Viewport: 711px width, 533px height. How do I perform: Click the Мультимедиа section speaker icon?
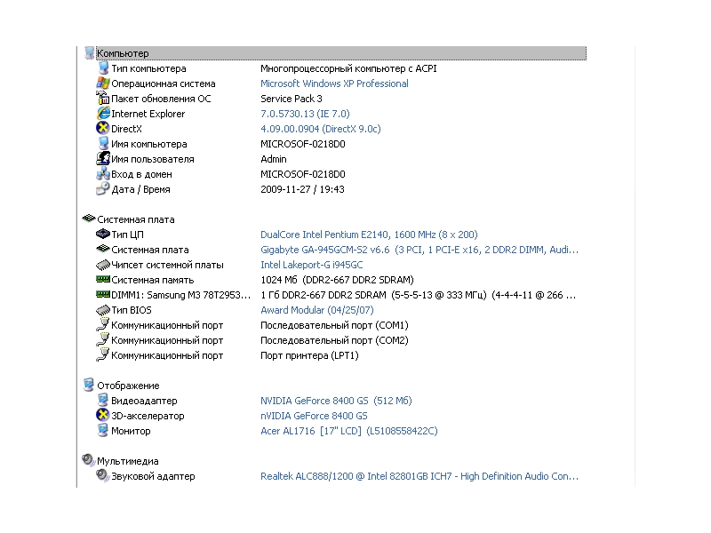tap(88, 460)
